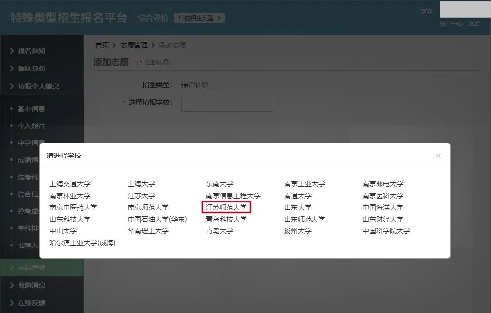The height and width of the screenshot is (313, 491).
Task: Pick 山东财经大学
Action: click(x=383, y=219)
